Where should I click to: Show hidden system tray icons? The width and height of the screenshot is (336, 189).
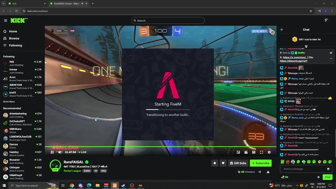point(297,186)
